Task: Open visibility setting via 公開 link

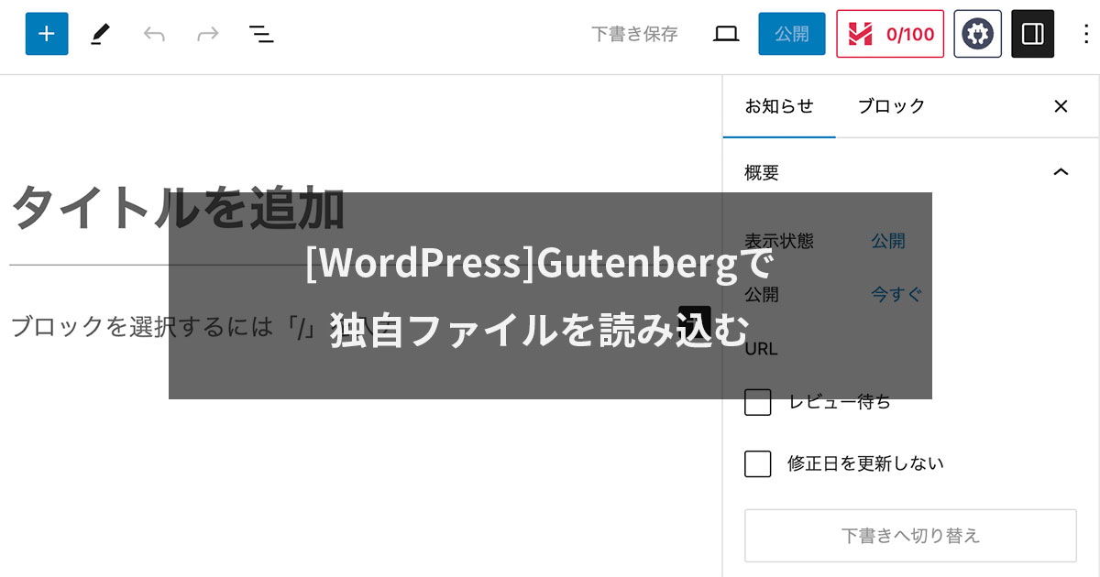Action: coord(885,241)
